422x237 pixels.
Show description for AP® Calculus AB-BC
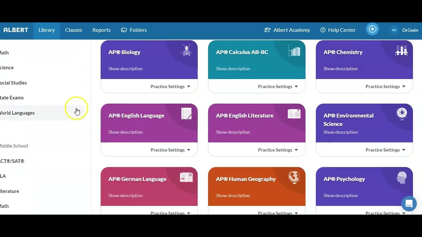point(233,68)
